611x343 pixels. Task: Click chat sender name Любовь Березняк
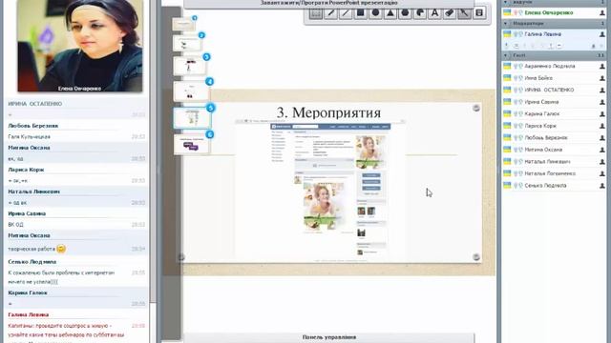(32, 126)
